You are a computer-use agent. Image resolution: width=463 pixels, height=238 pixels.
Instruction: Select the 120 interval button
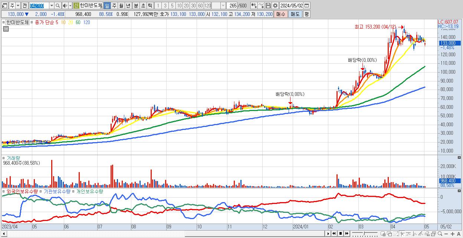pyautogui.click(x=208, y=6)
